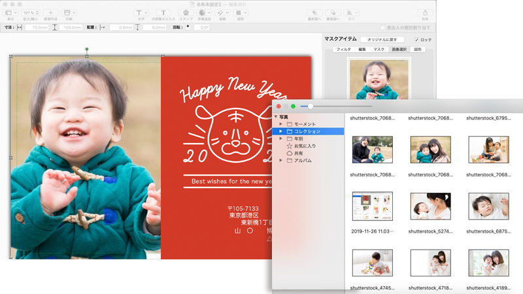Open the 図形 shape dropdown in toolbar
The width and height of the screenshot is (523, 294).
(241, 12)
